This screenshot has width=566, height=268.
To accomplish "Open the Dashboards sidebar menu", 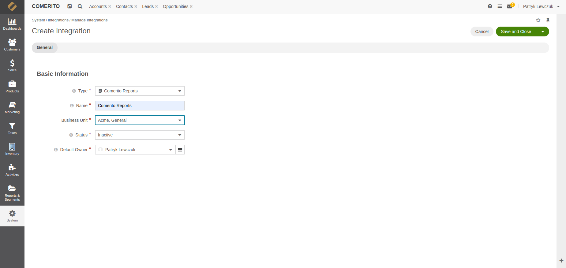I will pyautogui.click(x=12, y=24).
